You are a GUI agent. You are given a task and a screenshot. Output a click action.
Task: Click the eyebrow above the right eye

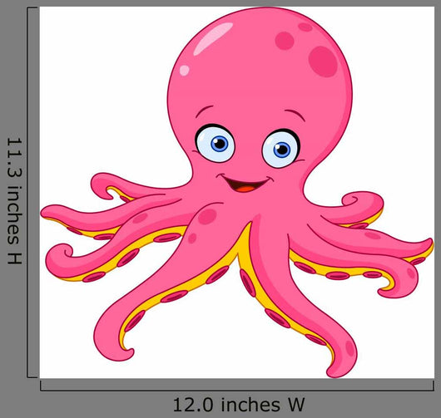pyautogui.click(x=295, y=115)
